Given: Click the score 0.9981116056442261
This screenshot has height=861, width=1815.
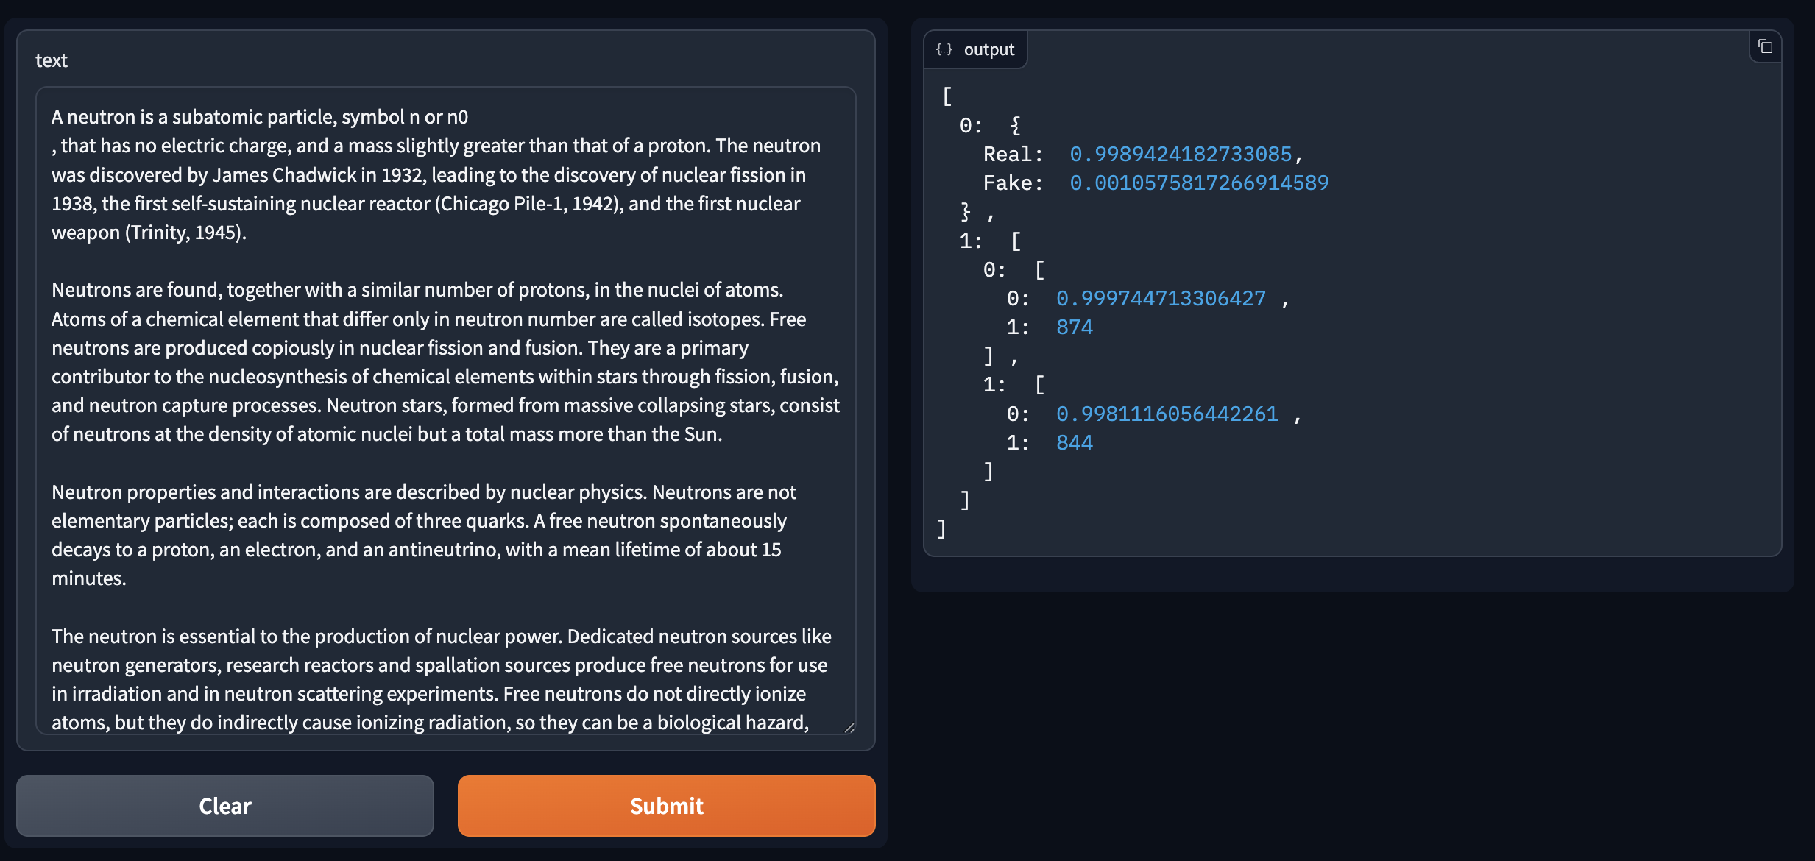Looking at the screenshot, I should [1167, 414].
